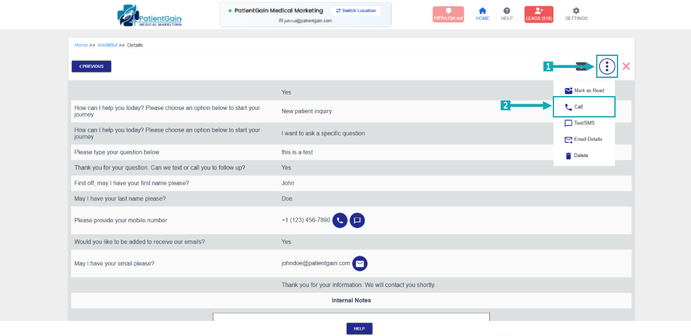Go back with the Previous button
The height and width of the screenshot is (336, 691).
(x=91, y=67)
